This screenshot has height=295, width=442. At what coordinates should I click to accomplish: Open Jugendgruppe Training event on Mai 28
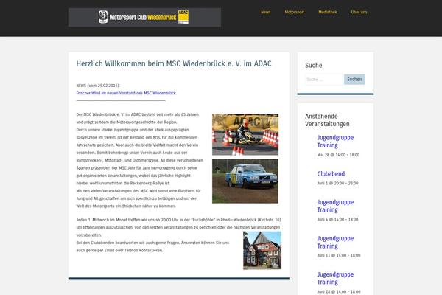click(335, 142)
